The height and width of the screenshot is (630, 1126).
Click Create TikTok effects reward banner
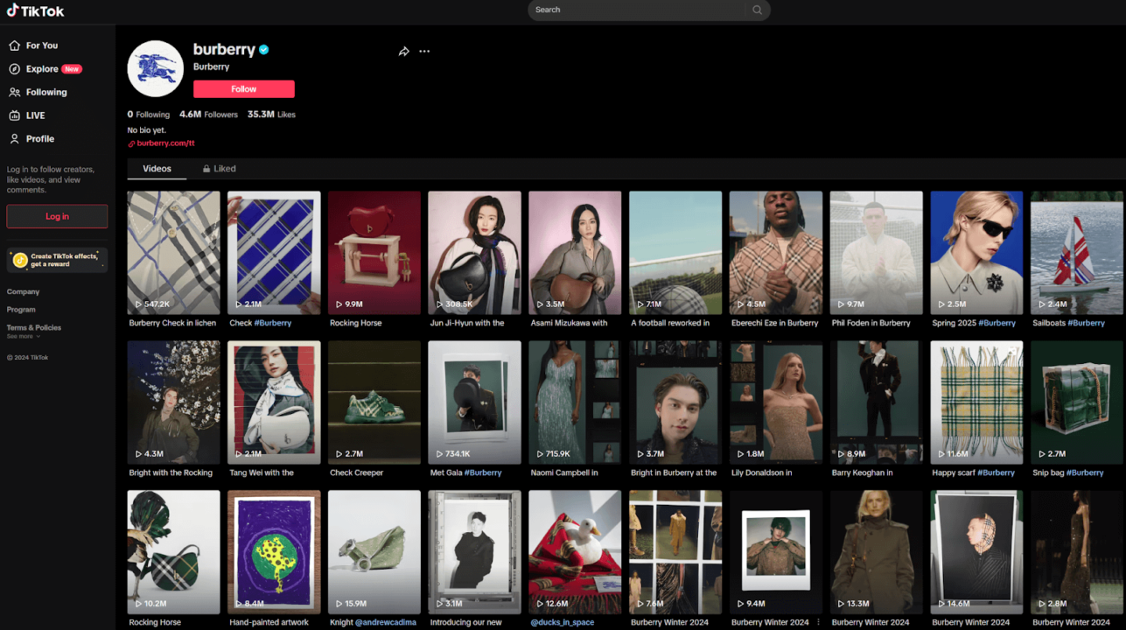57,260
